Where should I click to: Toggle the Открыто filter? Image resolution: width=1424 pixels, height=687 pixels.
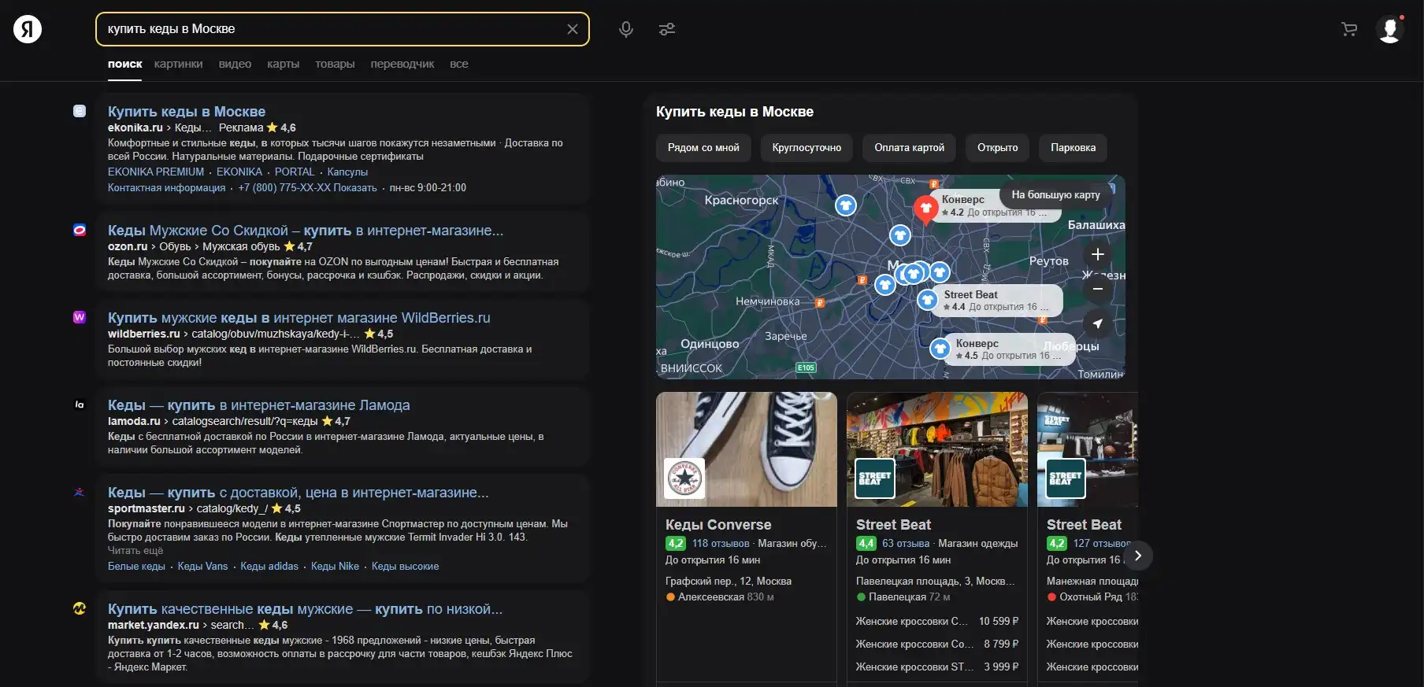coord(998,147)
